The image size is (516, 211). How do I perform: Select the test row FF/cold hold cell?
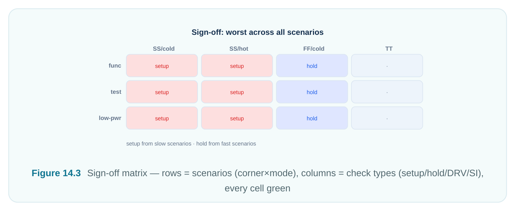[x=312, y=92]
